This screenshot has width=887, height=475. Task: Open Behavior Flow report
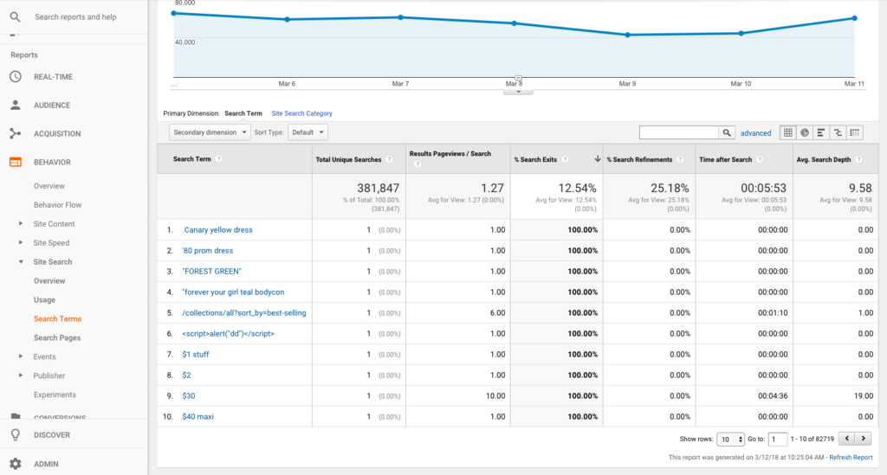(57, 204)
